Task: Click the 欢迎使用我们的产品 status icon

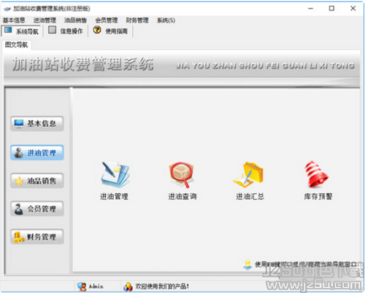Action: 128,286
